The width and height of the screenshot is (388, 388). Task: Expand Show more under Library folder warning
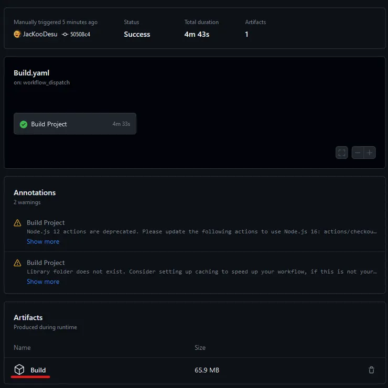click(x=43, y=282)
